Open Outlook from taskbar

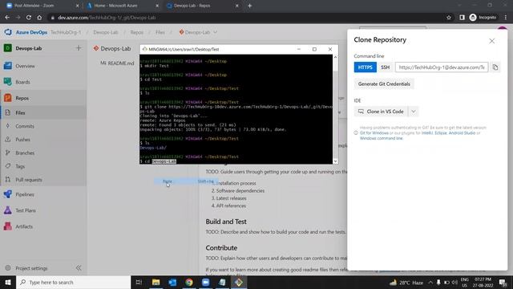[x=172, y=282]
